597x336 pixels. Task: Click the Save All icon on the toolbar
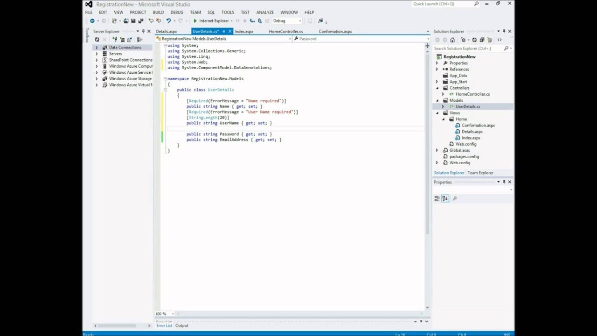[140, 21]
